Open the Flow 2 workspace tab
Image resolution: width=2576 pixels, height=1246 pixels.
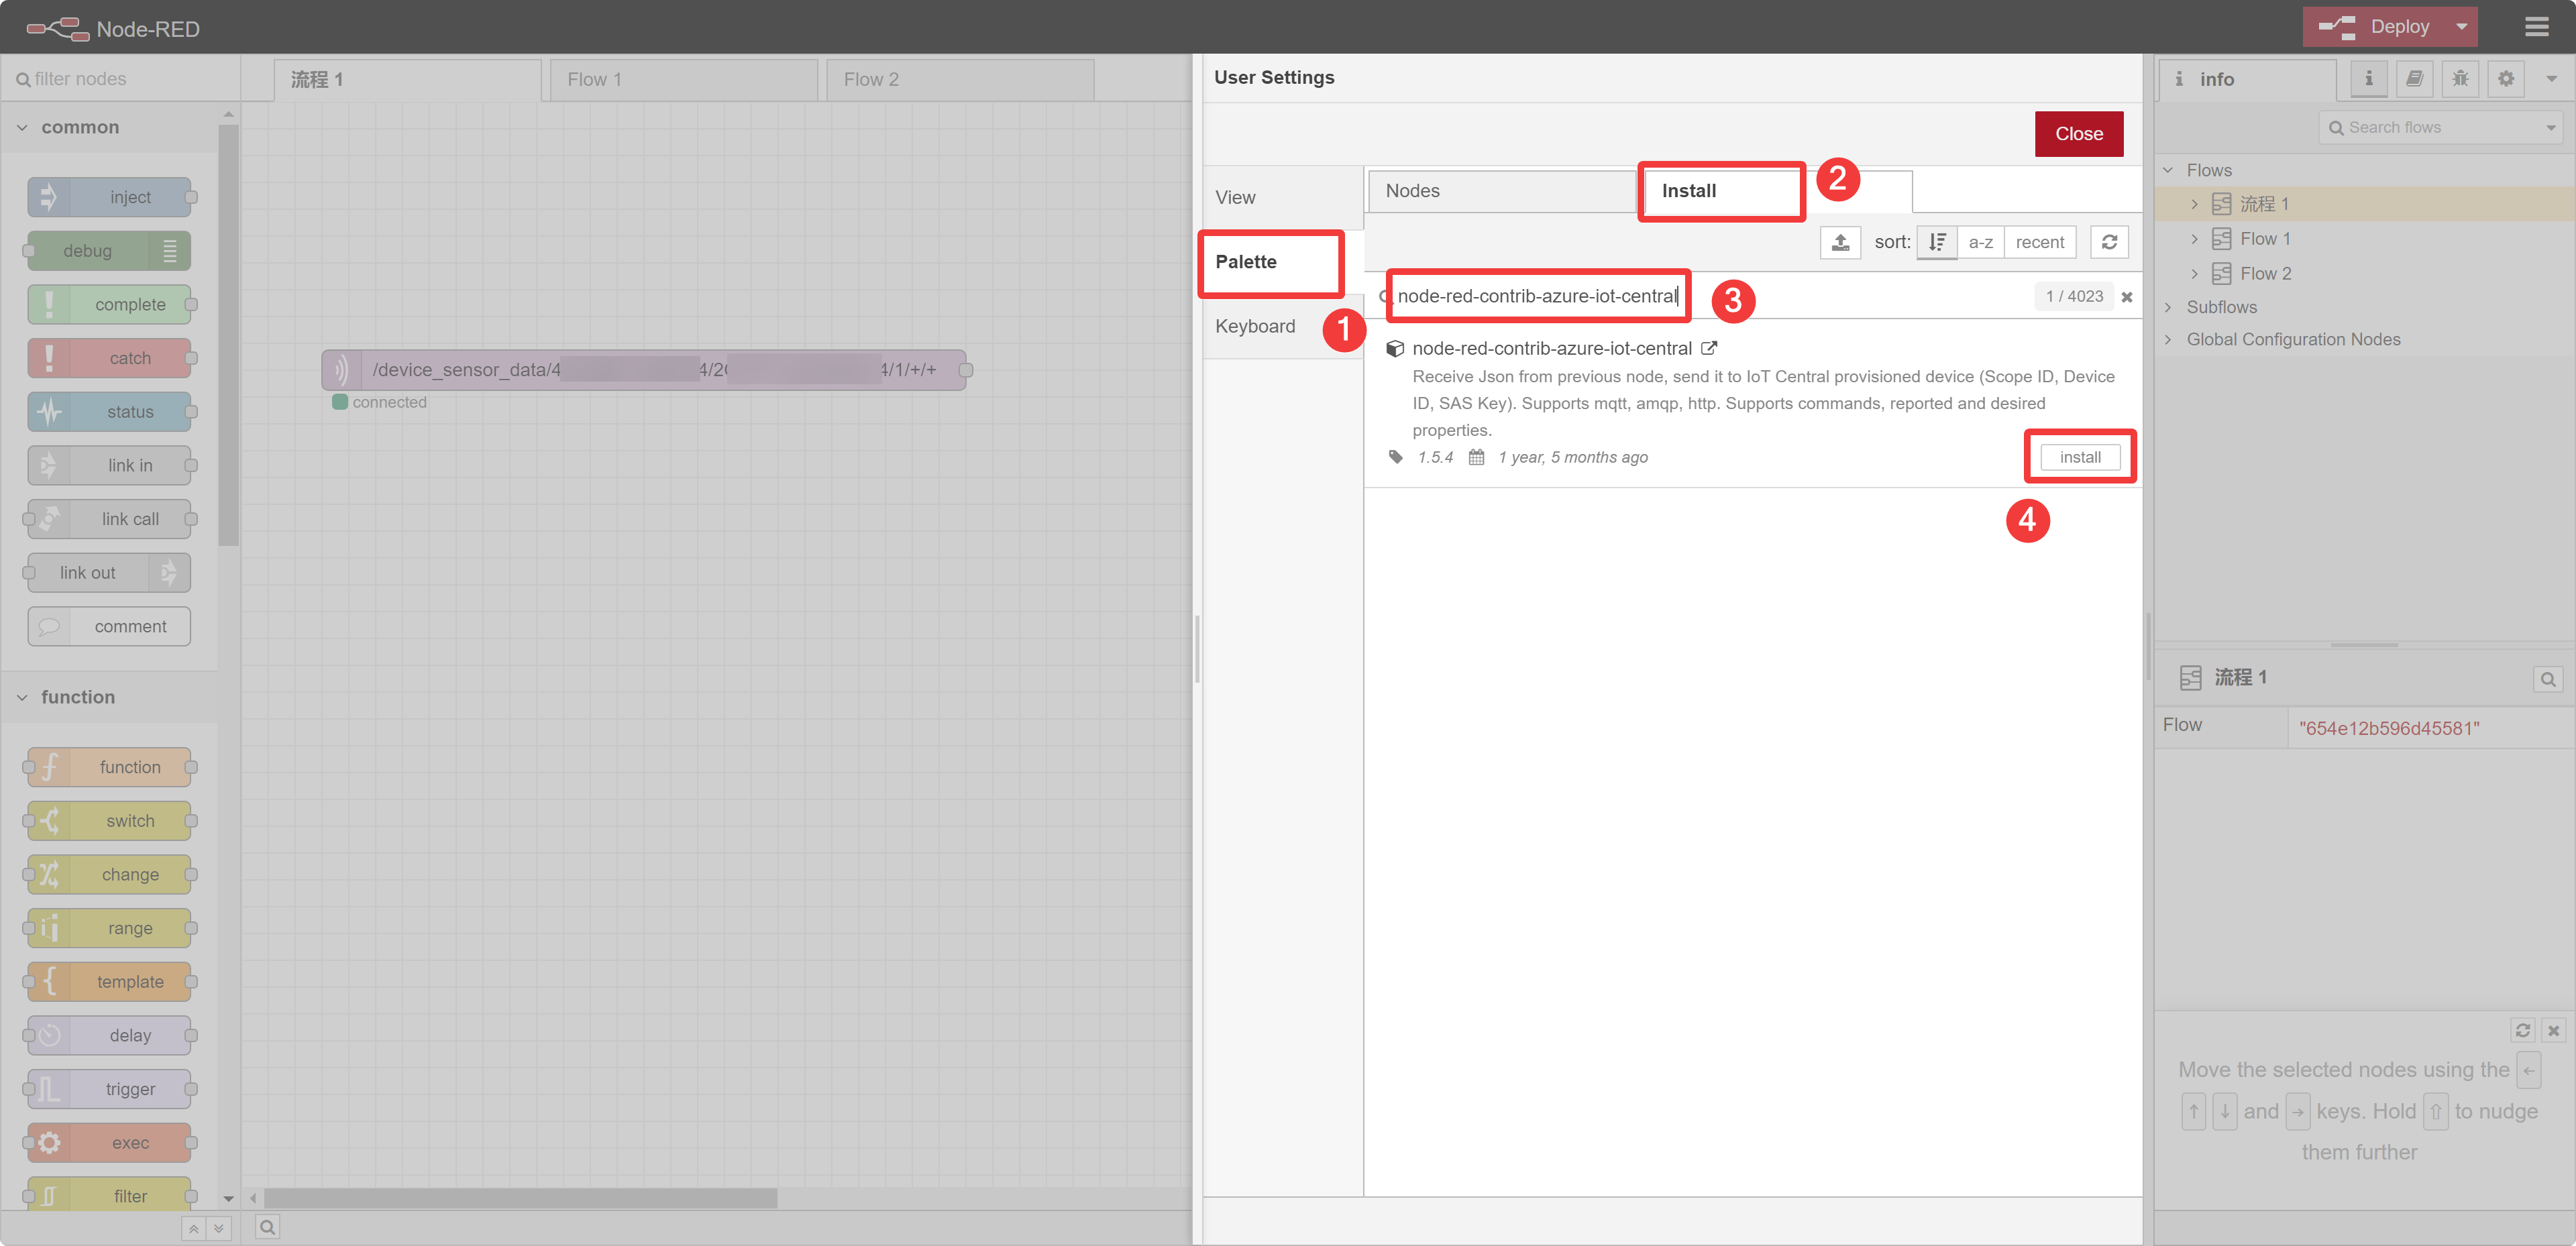tap(960, 80)
